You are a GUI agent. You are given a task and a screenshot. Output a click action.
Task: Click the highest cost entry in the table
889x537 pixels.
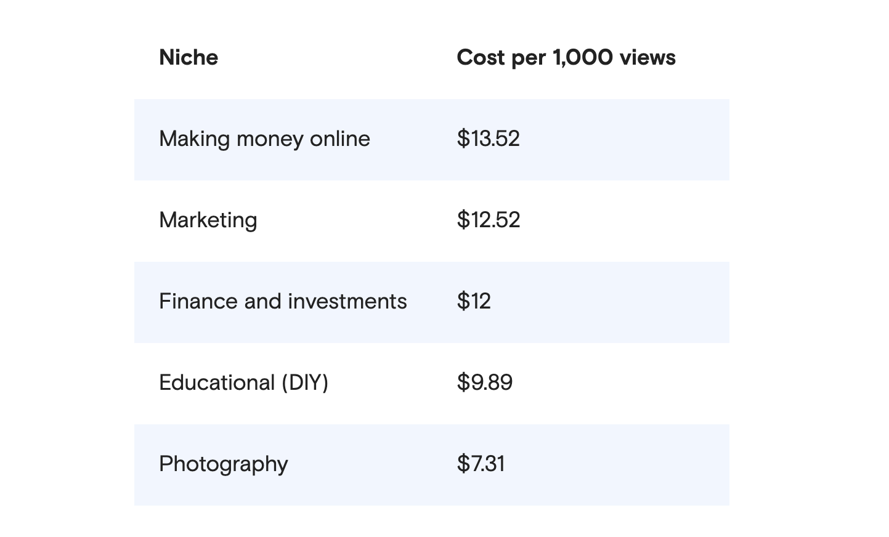click(x=488, y=139)
